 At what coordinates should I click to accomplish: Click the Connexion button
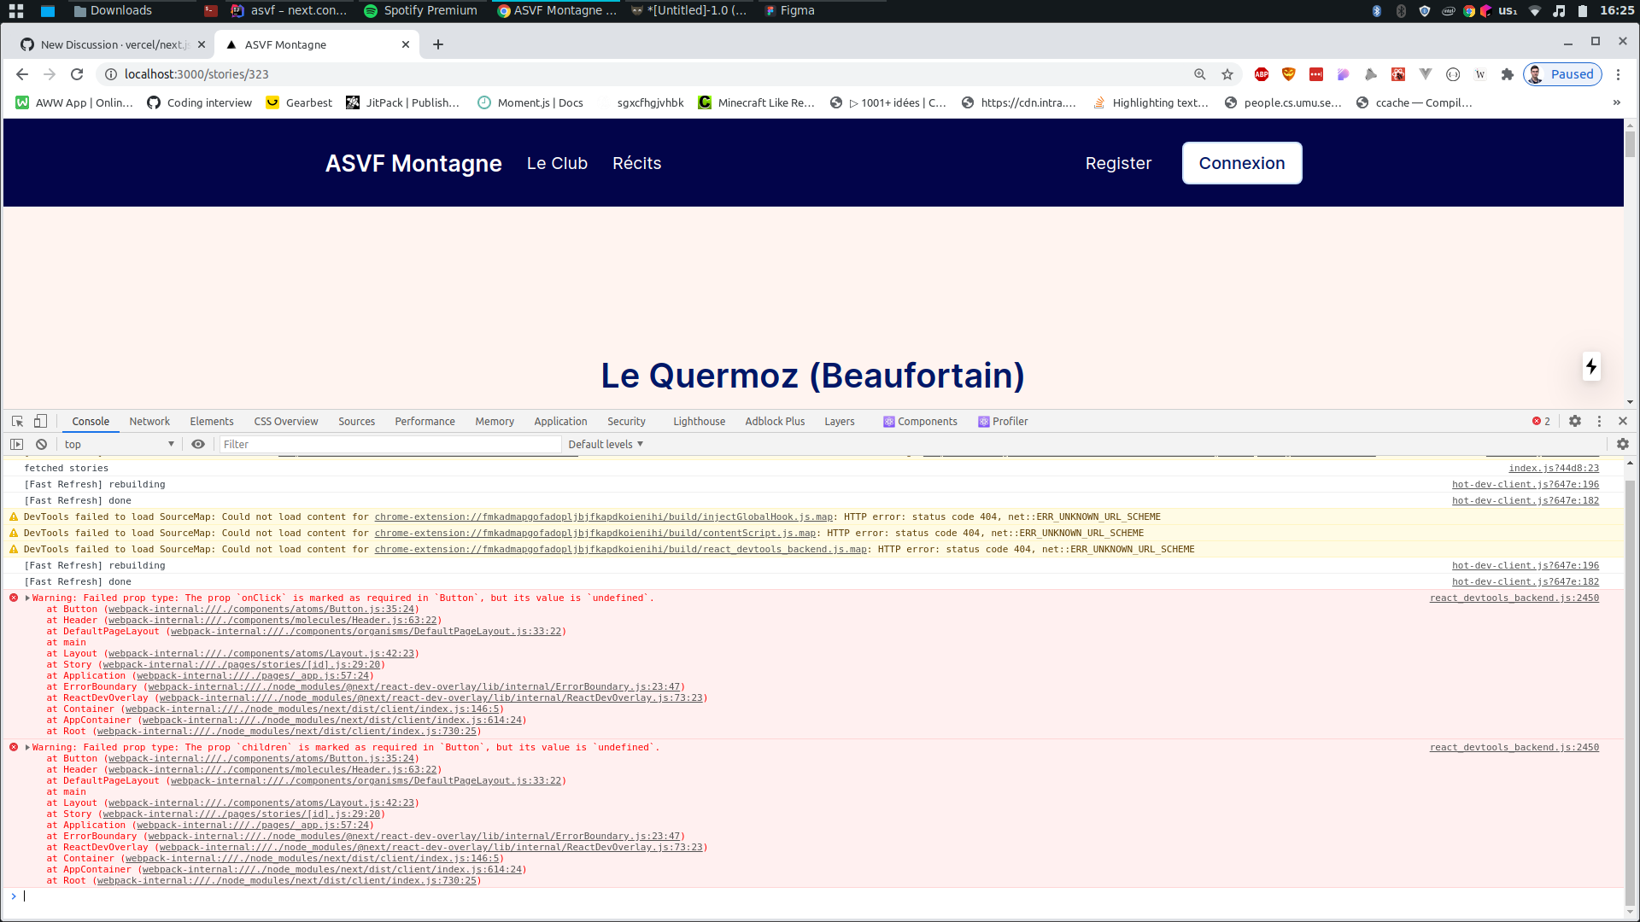click(x=1242, y=163)
